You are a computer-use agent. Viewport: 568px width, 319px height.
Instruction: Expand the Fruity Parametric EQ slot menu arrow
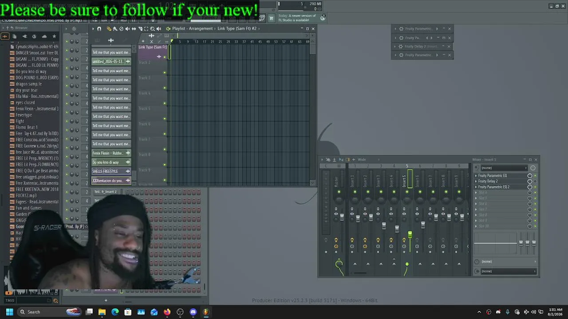click(476, 176)
